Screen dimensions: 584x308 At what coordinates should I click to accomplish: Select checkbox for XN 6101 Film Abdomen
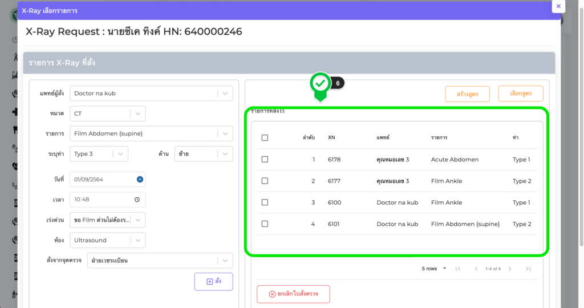[x=265, y=224]
